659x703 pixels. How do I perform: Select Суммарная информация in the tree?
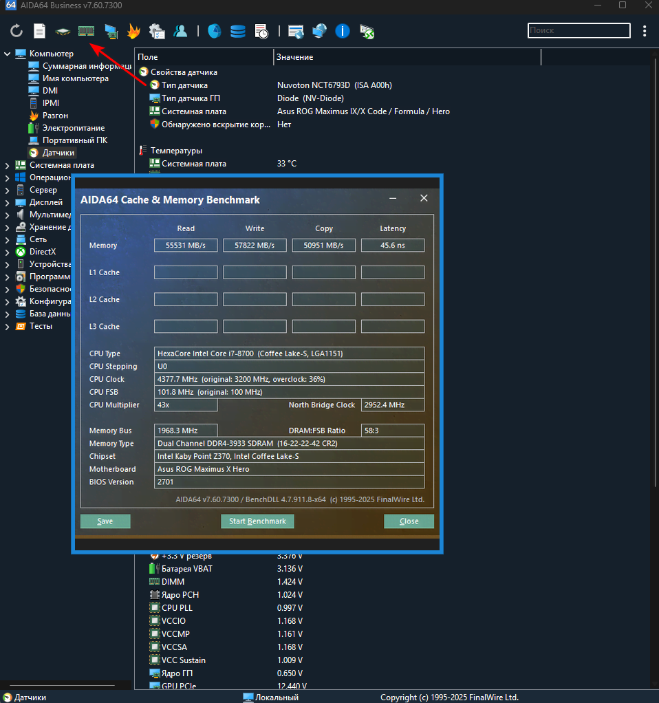point(87,66)
